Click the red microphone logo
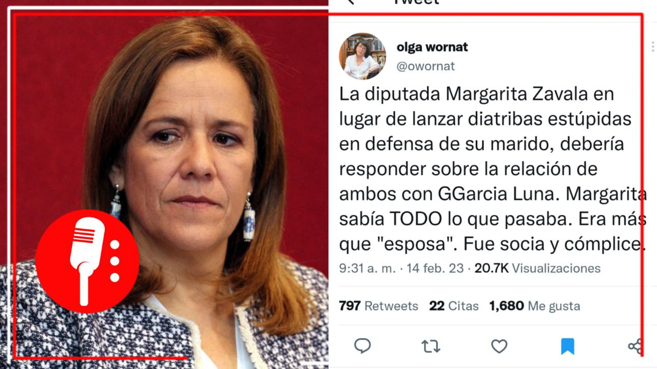 (x=87, y=261)
